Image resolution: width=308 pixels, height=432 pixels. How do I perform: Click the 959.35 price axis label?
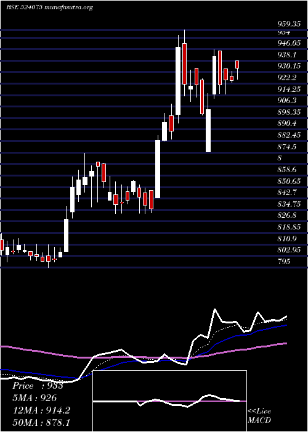tap(288, 24)
